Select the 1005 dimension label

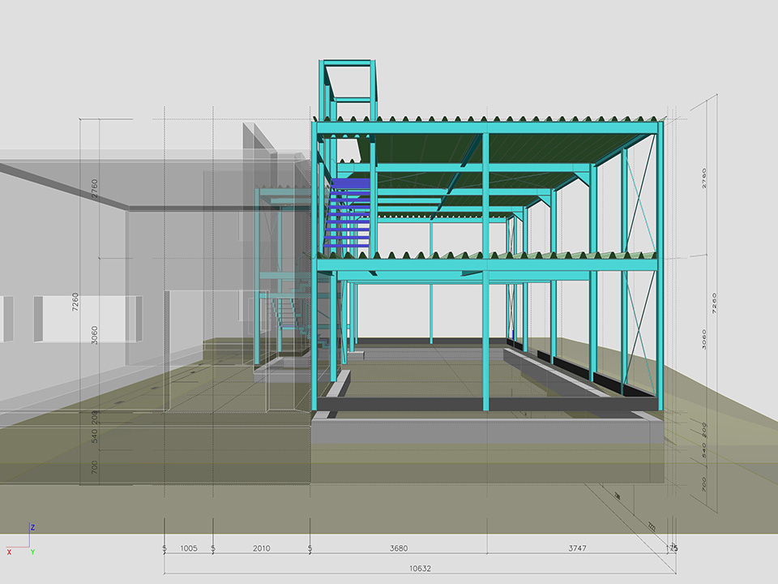tap(188, 548)
